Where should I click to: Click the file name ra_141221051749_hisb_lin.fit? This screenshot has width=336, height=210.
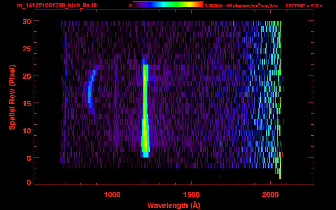click(57, 5)
